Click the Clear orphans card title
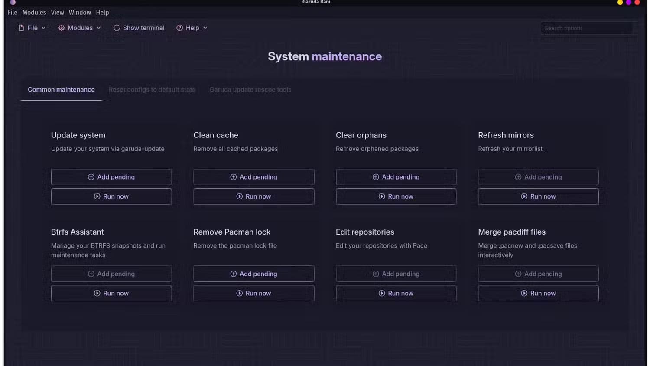The image size is (650, 366). (361, 135)
